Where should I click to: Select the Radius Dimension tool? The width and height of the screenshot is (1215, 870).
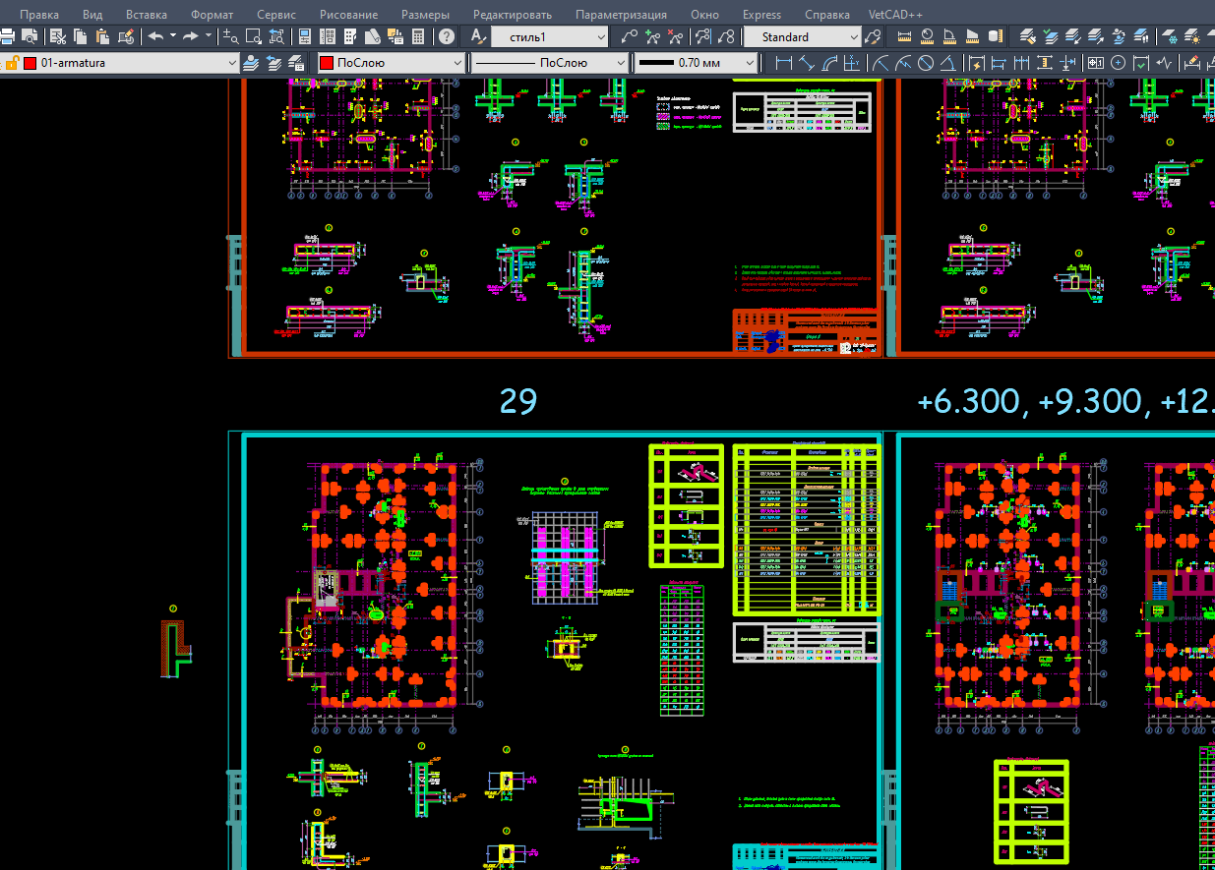[x=881, y=63]
